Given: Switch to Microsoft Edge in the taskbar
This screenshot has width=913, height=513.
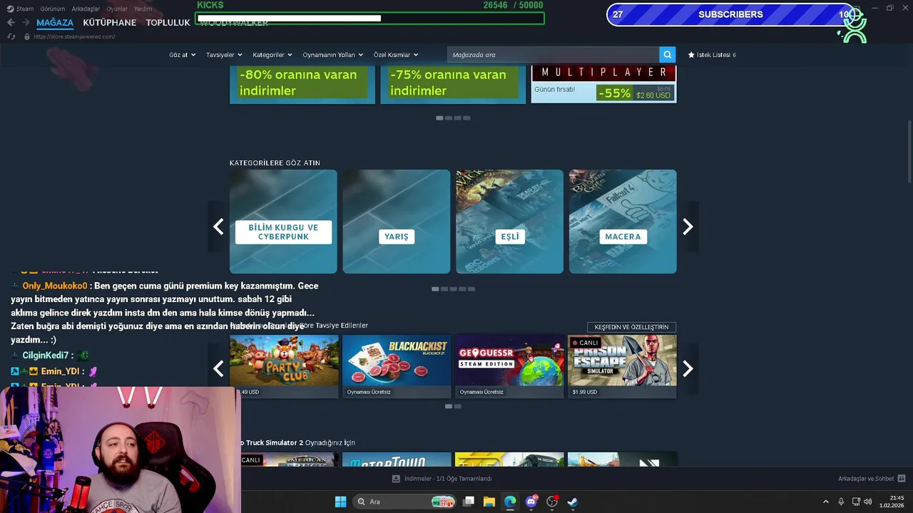Looking at the screenshot, I should click(x=510, y=502).
